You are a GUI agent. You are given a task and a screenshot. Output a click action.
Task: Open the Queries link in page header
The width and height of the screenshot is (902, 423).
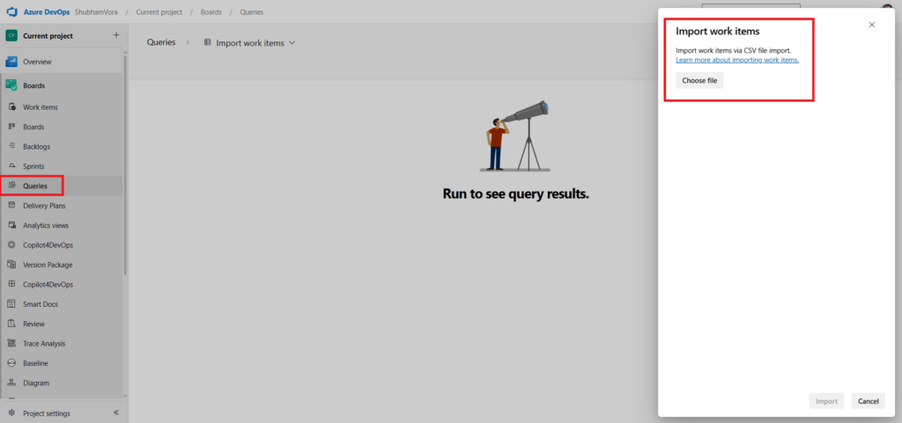coord(160,42)
